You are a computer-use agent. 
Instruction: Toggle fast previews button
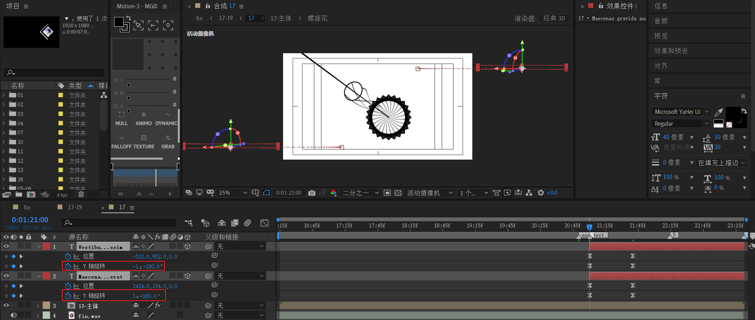(507, 193)
